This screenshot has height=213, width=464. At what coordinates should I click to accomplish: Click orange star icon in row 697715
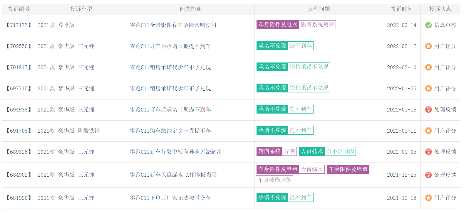click(428, 88)
